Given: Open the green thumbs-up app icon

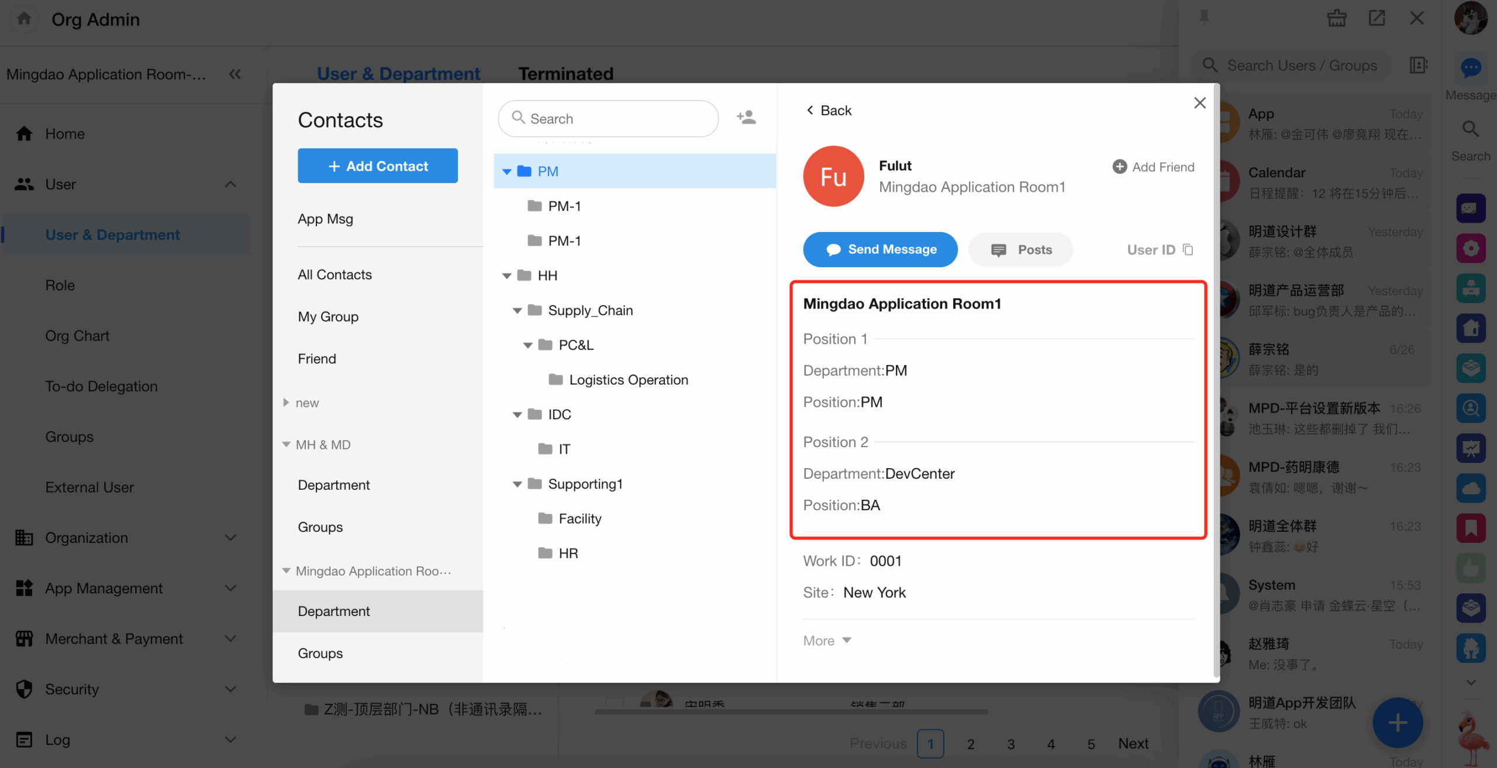Looking at the screenshot, I should tap(1471, 569).
